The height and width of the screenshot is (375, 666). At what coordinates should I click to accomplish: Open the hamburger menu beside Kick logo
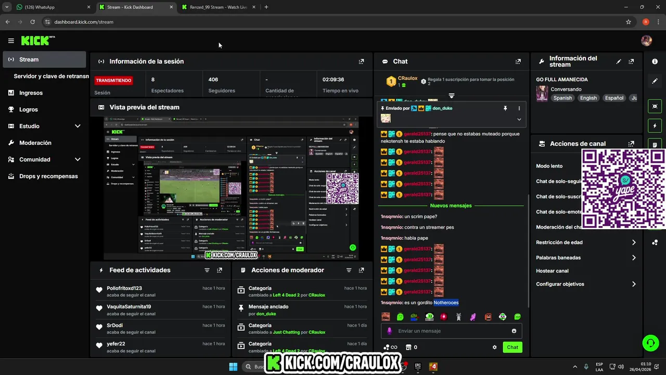tap(11, 41)
